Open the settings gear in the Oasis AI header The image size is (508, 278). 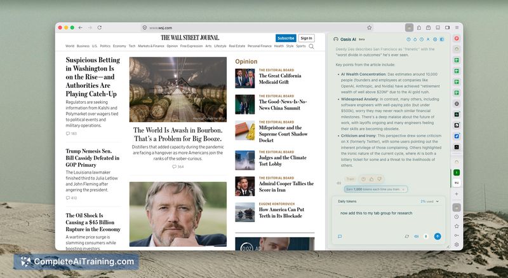(435, 39)
